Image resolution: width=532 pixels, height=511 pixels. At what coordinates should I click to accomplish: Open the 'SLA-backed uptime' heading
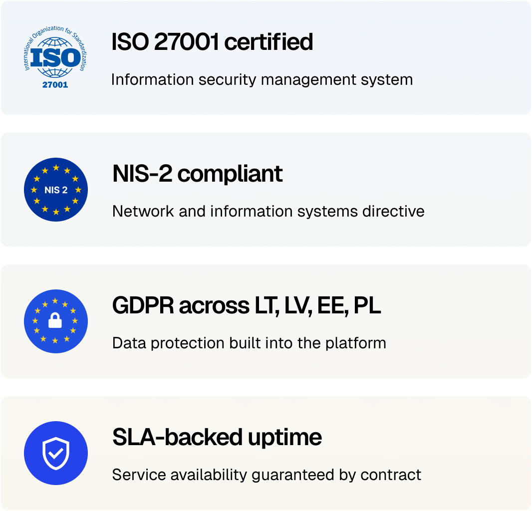217,437
